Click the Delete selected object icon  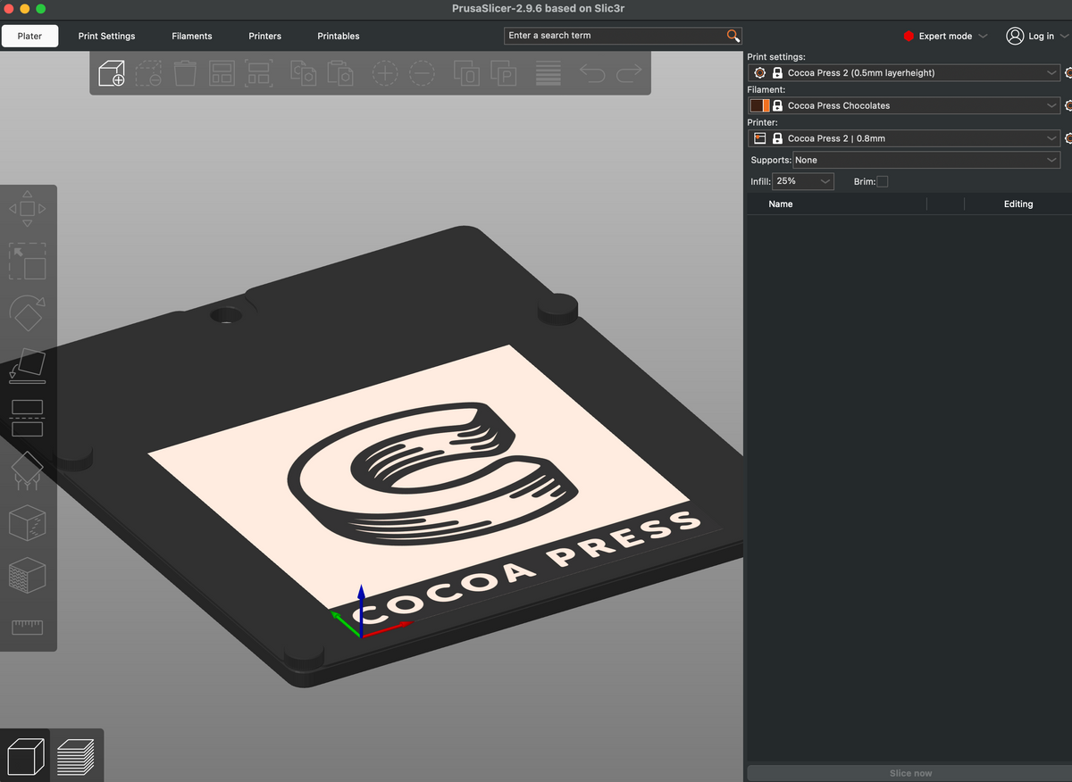[x=148, y=73]
